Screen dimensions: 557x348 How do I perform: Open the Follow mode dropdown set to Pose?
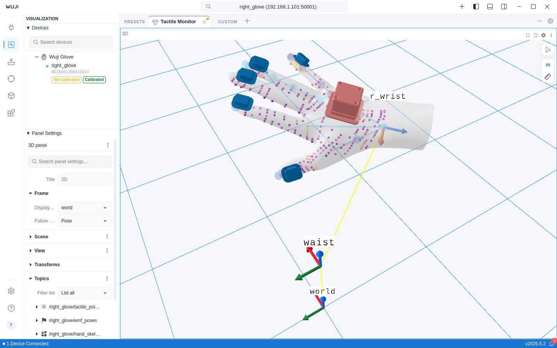pyautogui.click(x=85, y=221)
